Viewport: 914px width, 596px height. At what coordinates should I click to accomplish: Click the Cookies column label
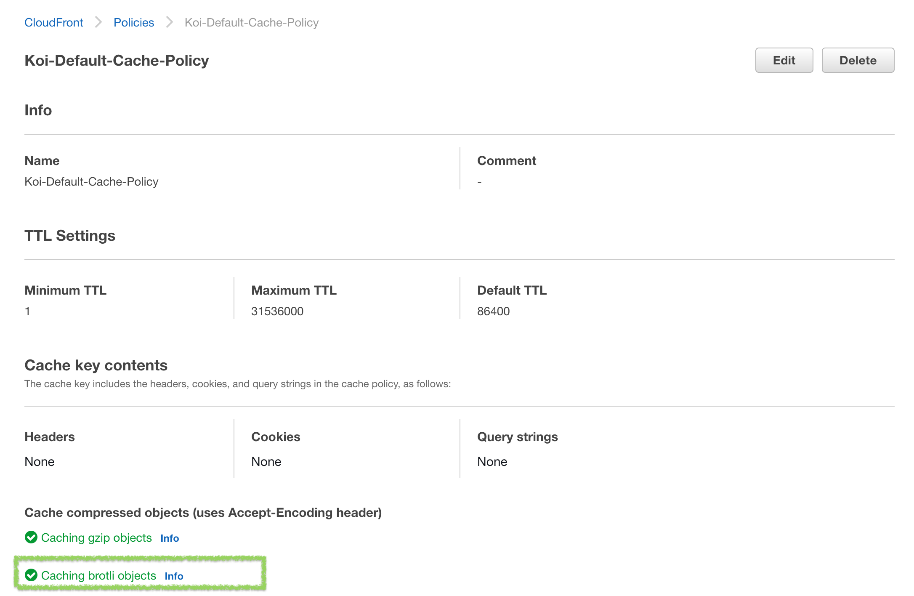pyautogui.click(x=276, y=437)
